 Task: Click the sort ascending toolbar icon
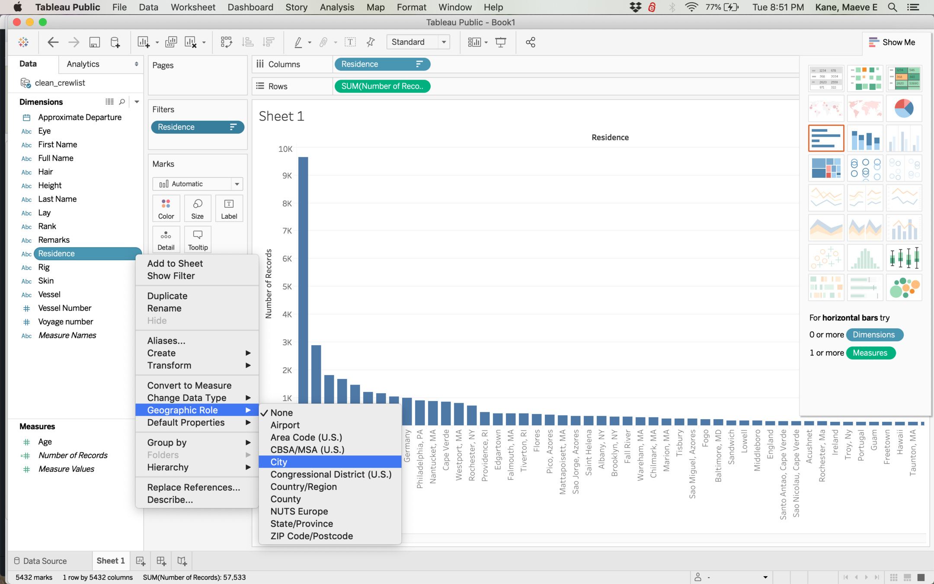pos(248,42)
